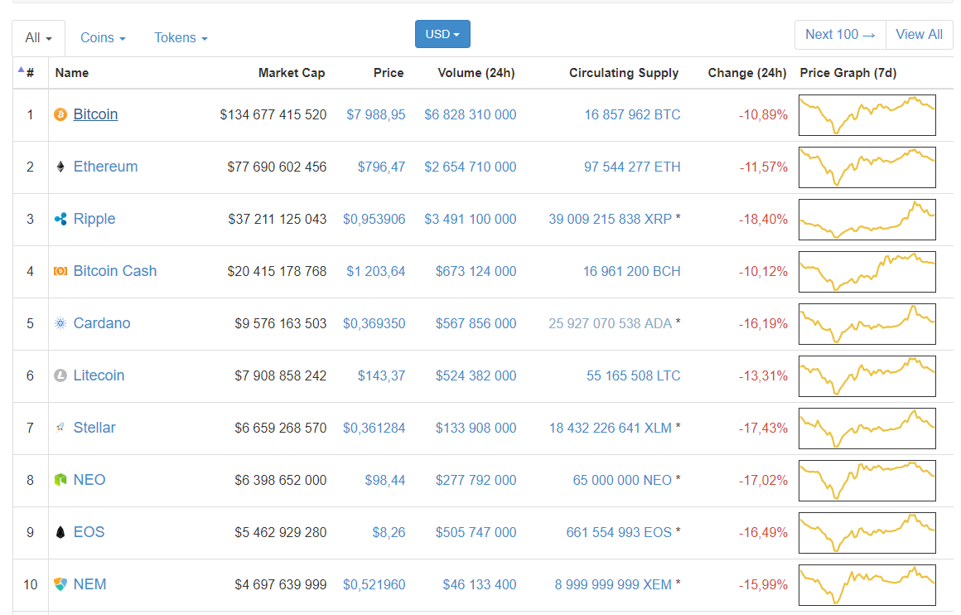Expand the Tokens filter dropdown
This screenshot has width=961, height=615.
[181, 38]
